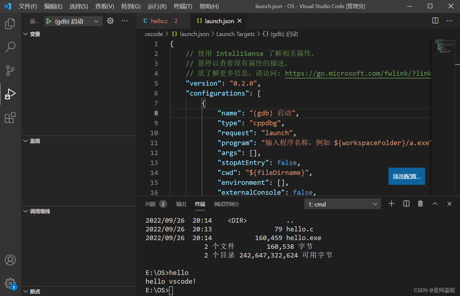Select the (gdb) 启动 debug configuration dropdown
The height and width of the screenshot is (296, 460).
[x=73, y=21]
